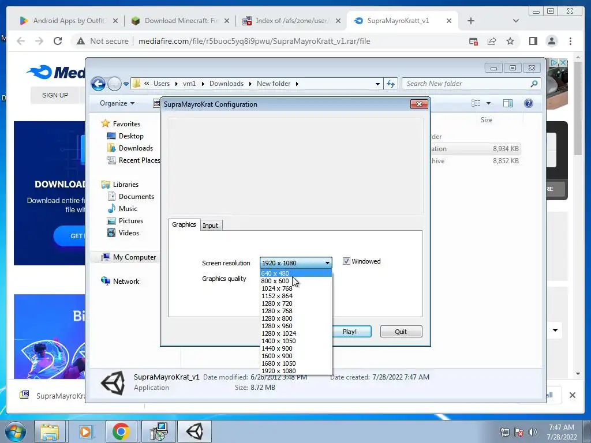This screenshot has width=591, height=443.
Task: Switch to Download Minecraft tab
Action: 181,21
